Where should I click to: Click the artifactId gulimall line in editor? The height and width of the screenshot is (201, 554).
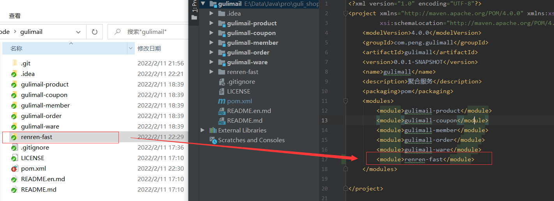click(x=420, y=52)
